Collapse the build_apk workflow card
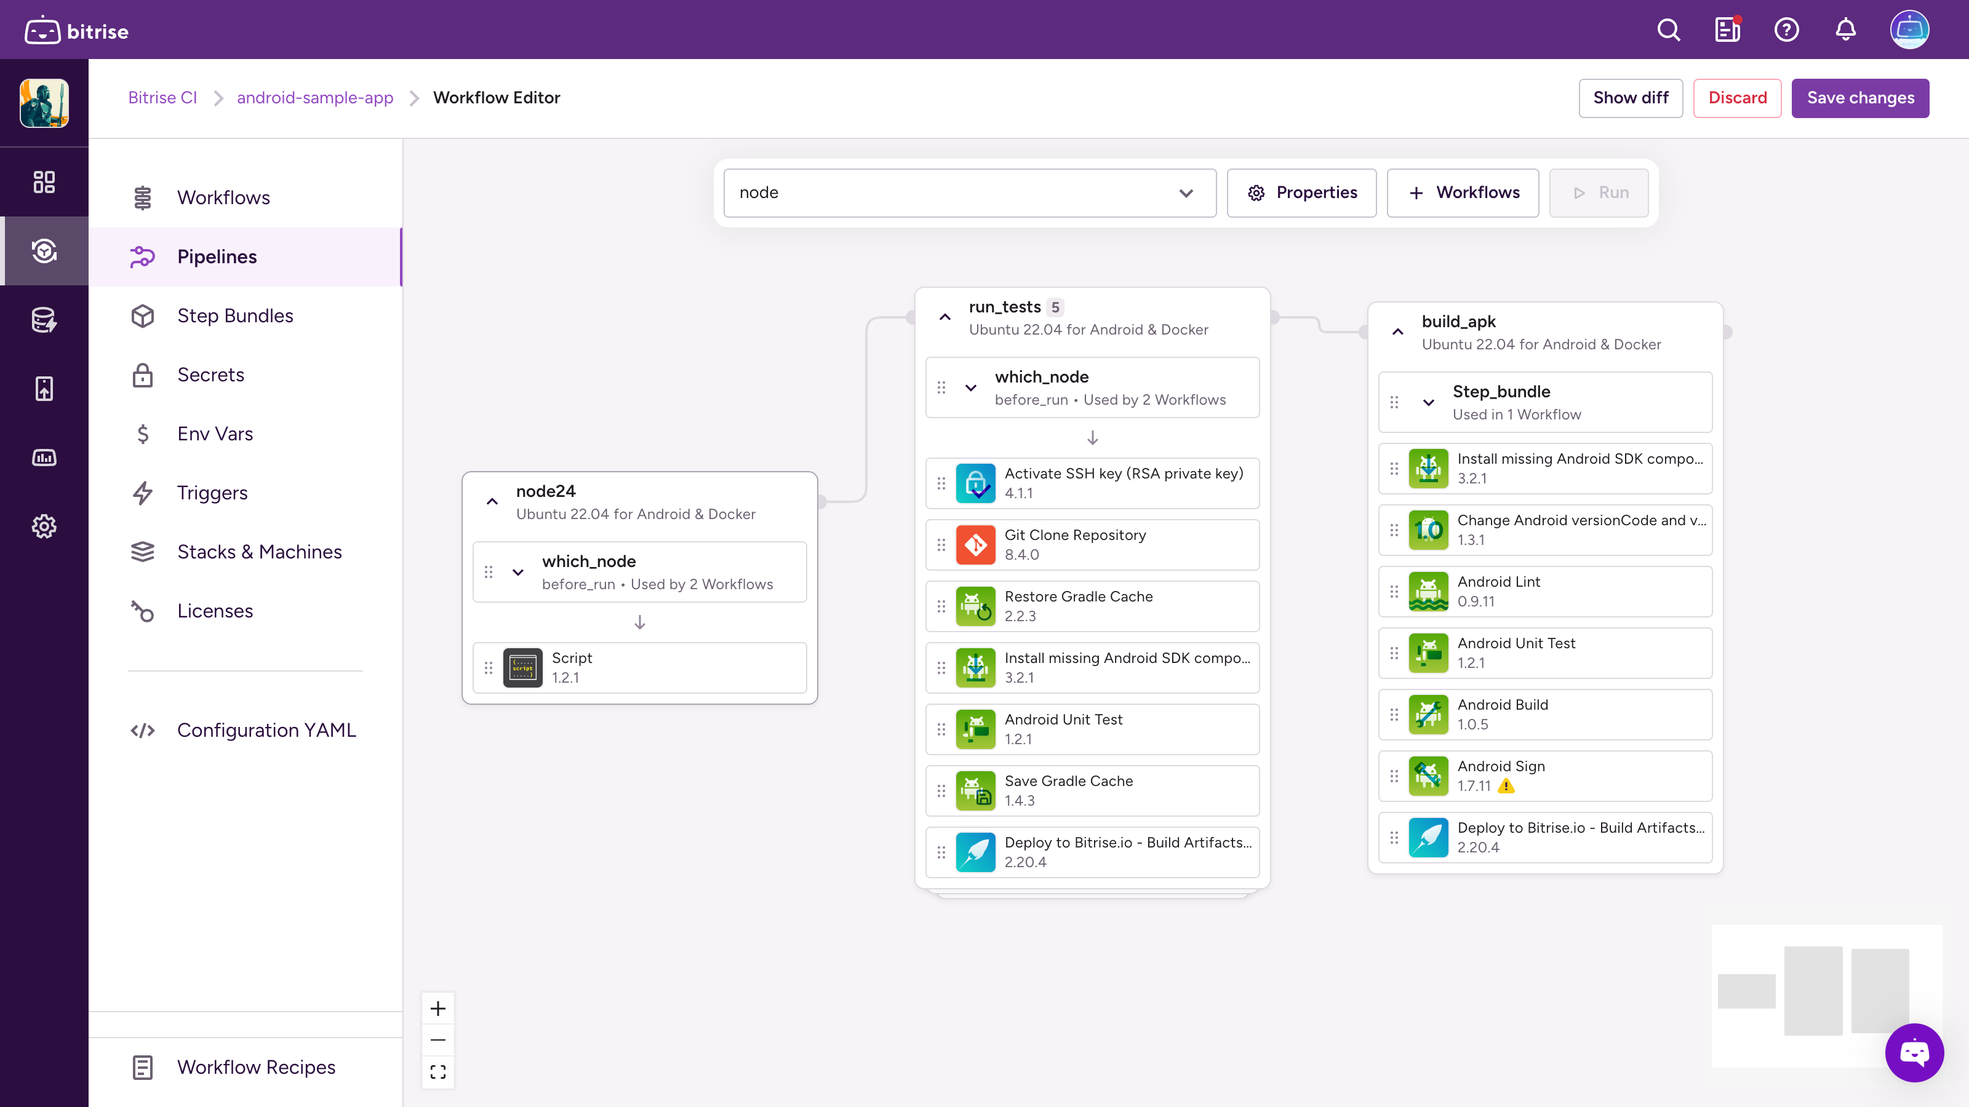The height and width of the screenshot is (1107, 1969). click(x=1397, y=331)
